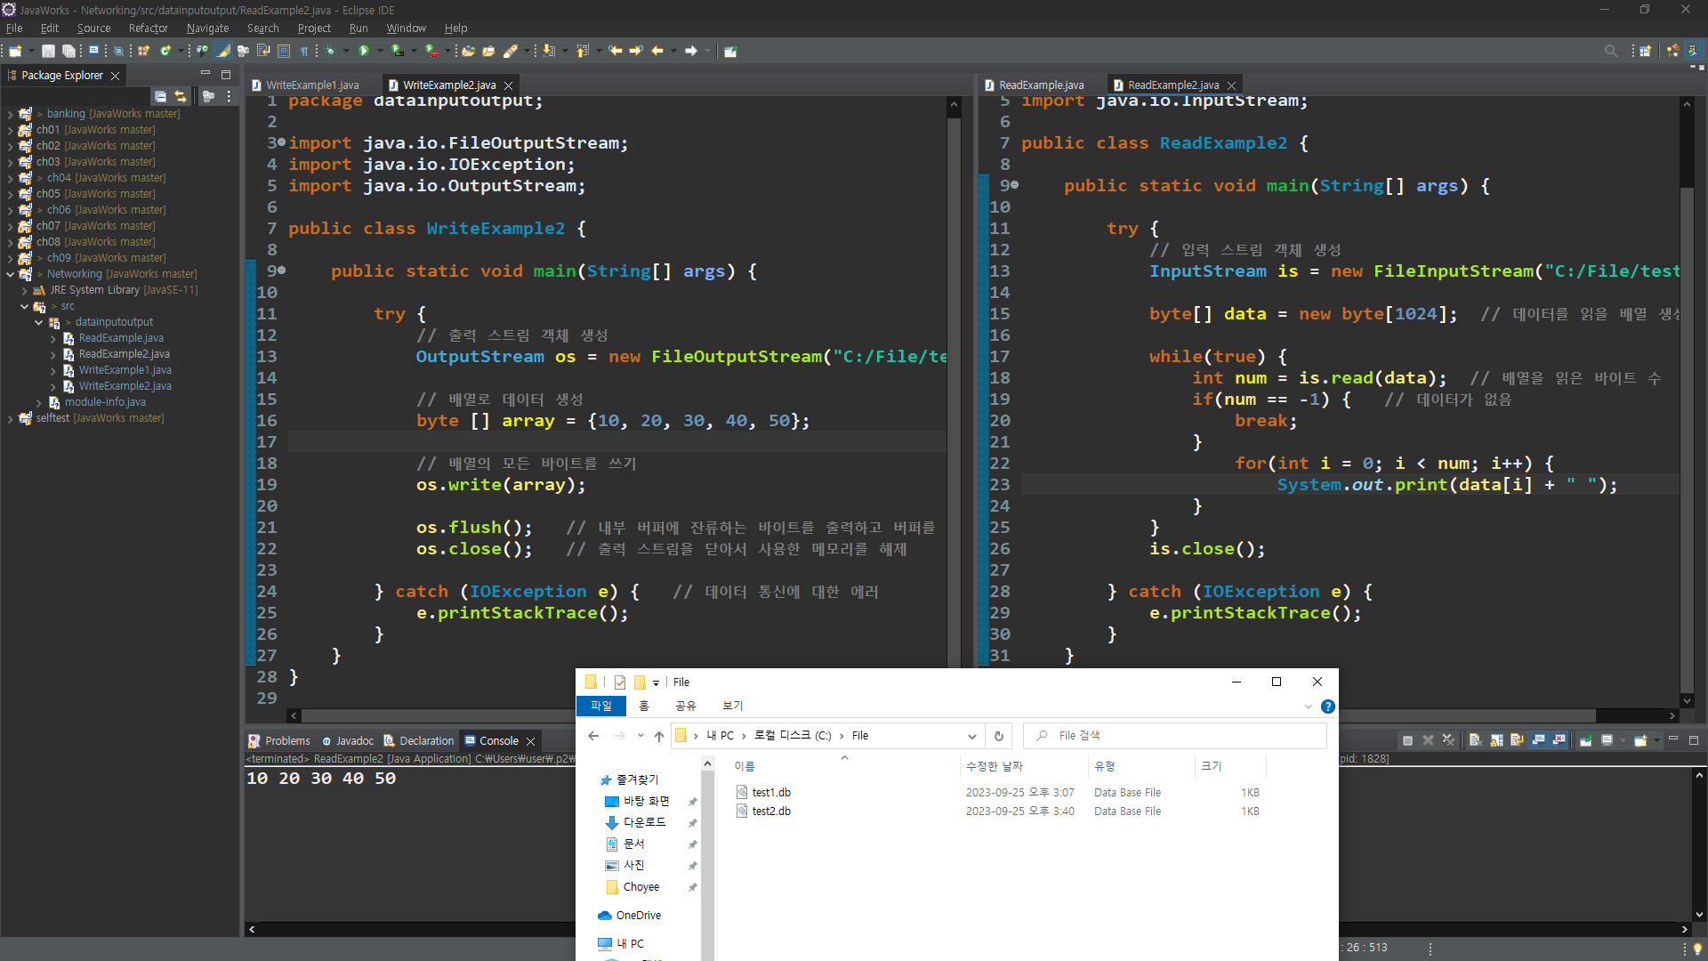Toggle Scroll Lock in Console toolbar
Screen dimensions: 1708x961
pyautogui.click(x=1496, y=740)
